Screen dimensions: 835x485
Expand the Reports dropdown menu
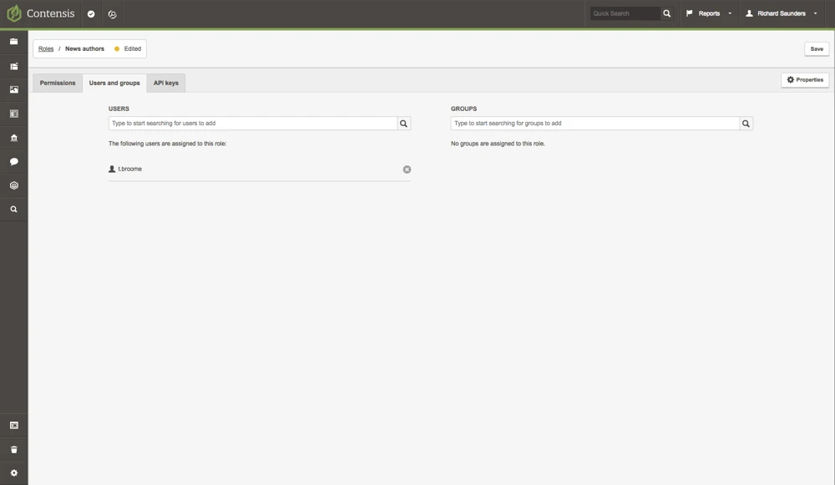click(x=709, y=13)
